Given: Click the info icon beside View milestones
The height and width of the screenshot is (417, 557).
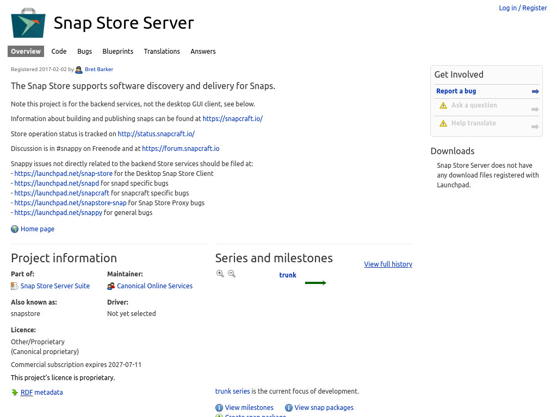Looking at the screenshot, I should (219, 408).
